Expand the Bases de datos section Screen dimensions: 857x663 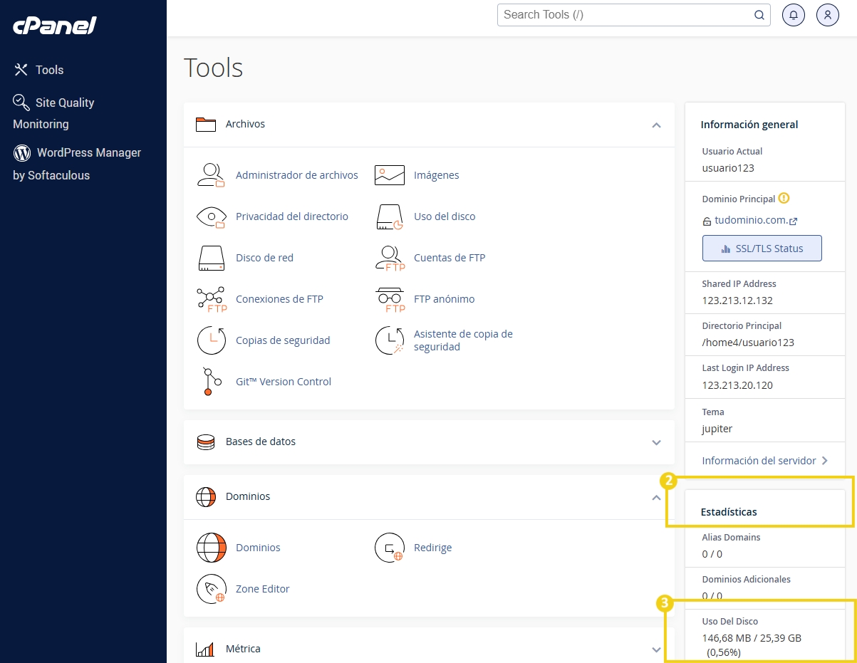(x=656, y=442)
